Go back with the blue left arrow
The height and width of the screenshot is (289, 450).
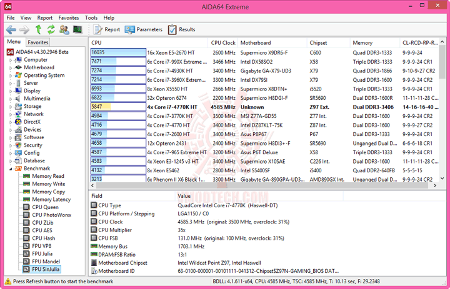click(11, 29)
